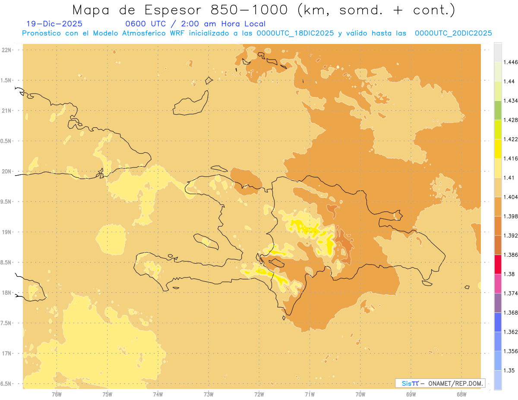Click the pale yellow 1.41–1.416 legend swatch
518x400 pixels.
tap(498, 168)
